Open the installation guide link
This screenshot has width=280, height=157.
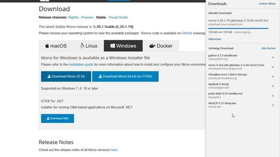point(81,65)
